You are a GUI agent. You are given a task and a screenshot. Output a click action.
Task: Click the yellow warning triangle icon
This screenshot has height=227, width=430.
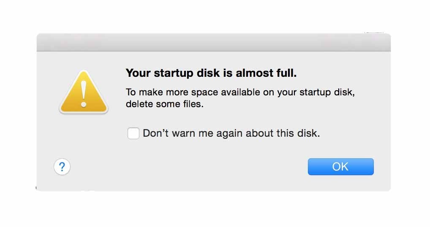84,92
